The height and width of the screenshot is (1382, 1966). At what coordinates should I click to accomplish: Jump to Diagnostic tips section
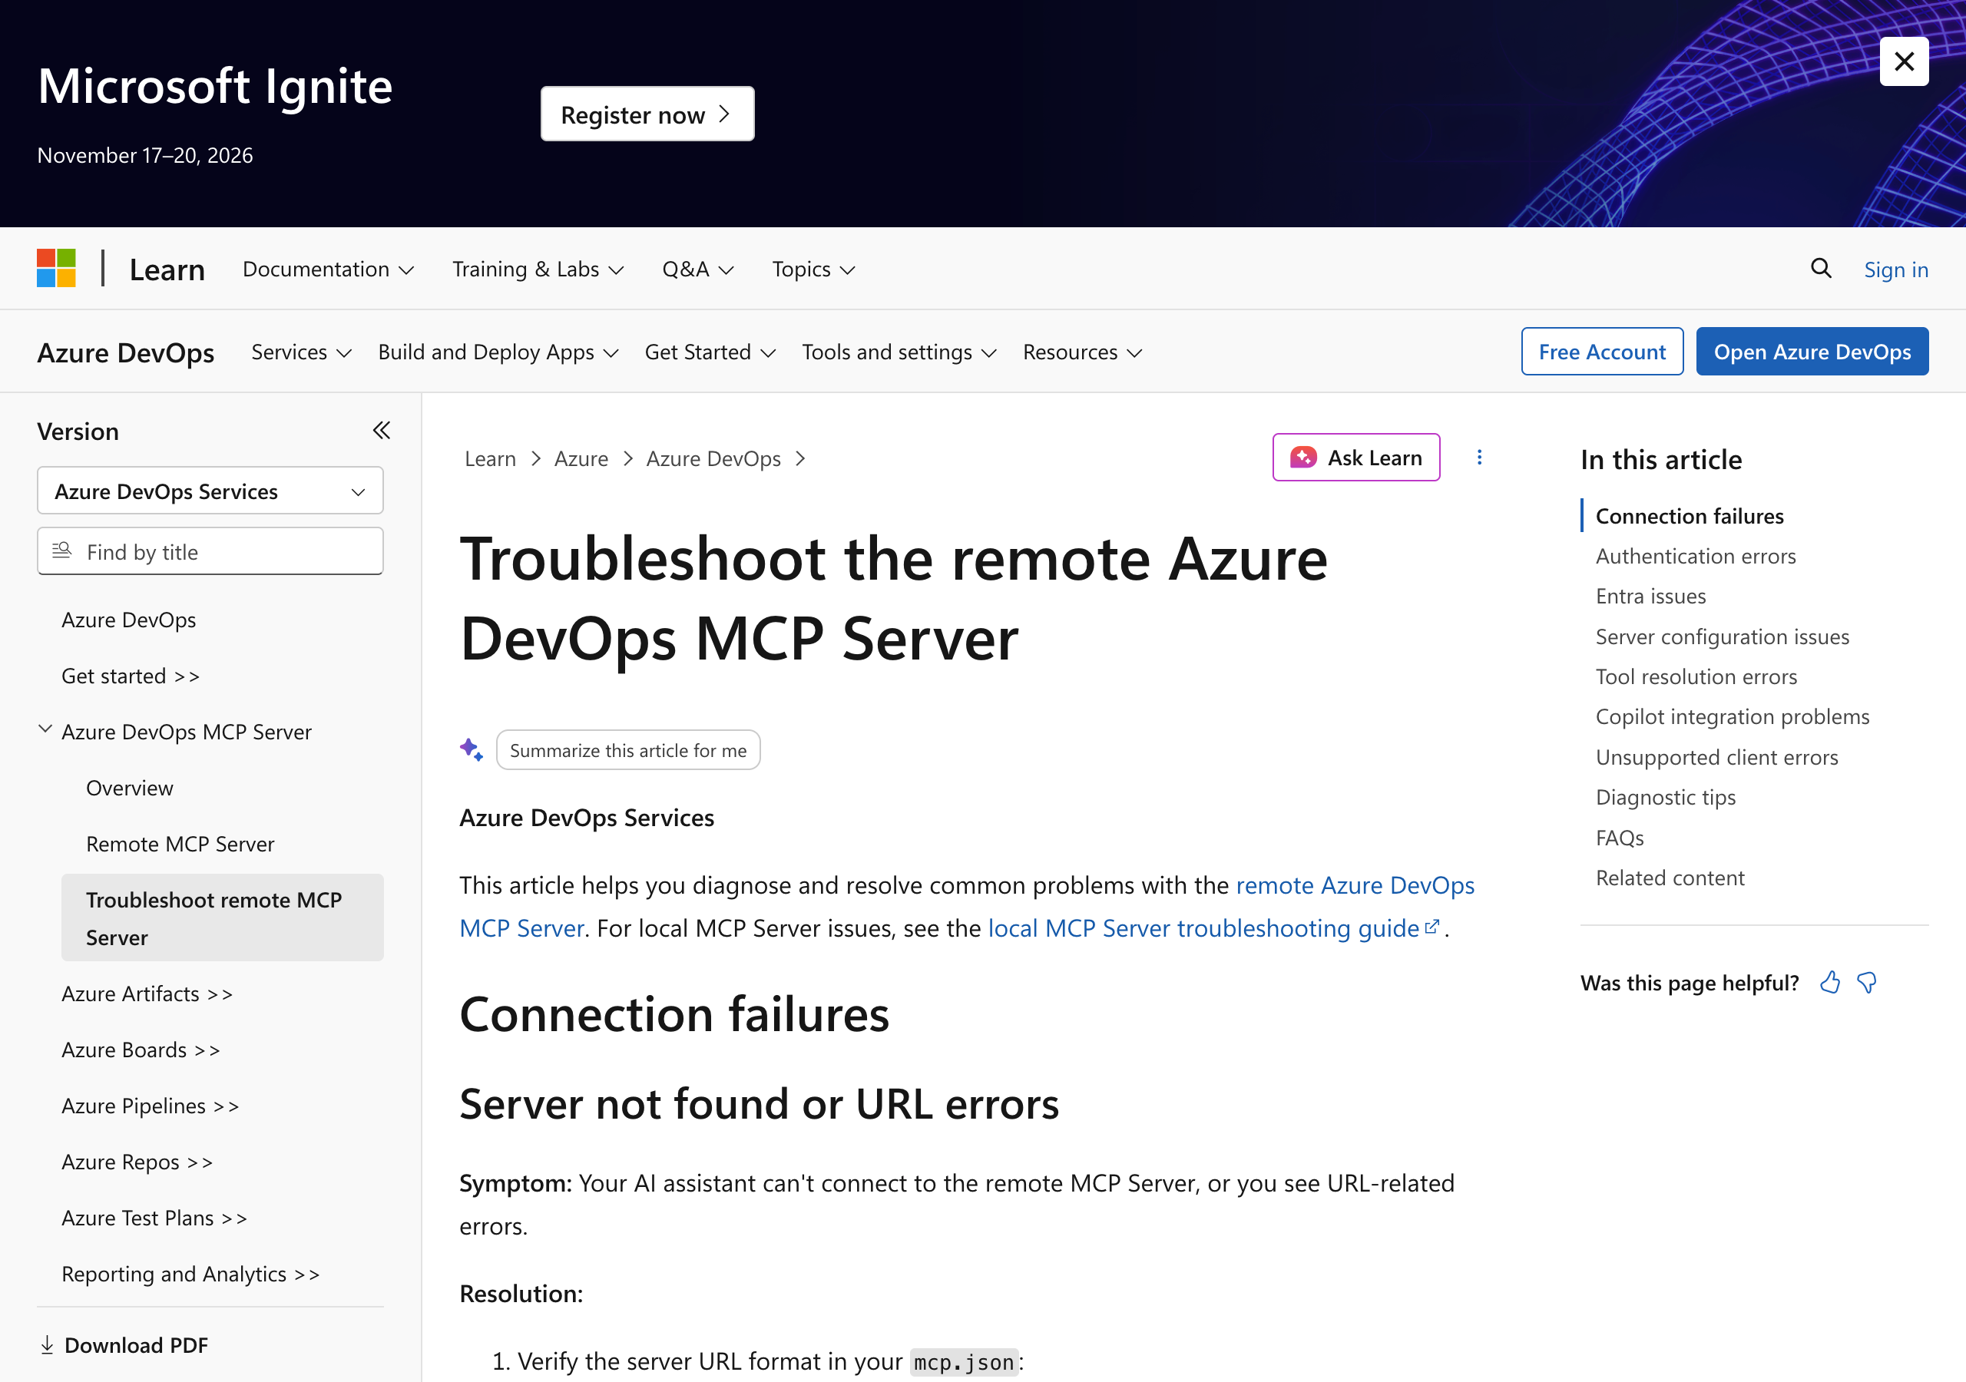(1666, 797)
